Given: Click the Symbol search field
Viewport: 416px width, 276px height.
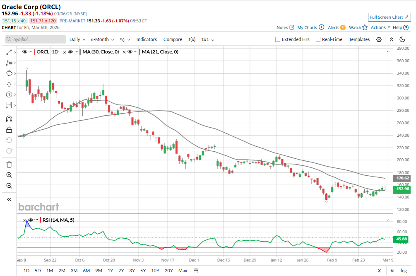Looking at the screenshot, I should (36, 39).
